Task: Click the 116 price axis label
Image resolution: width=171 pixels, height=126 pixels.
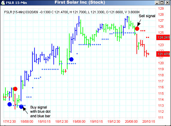Action: click(x=161, y=87)
